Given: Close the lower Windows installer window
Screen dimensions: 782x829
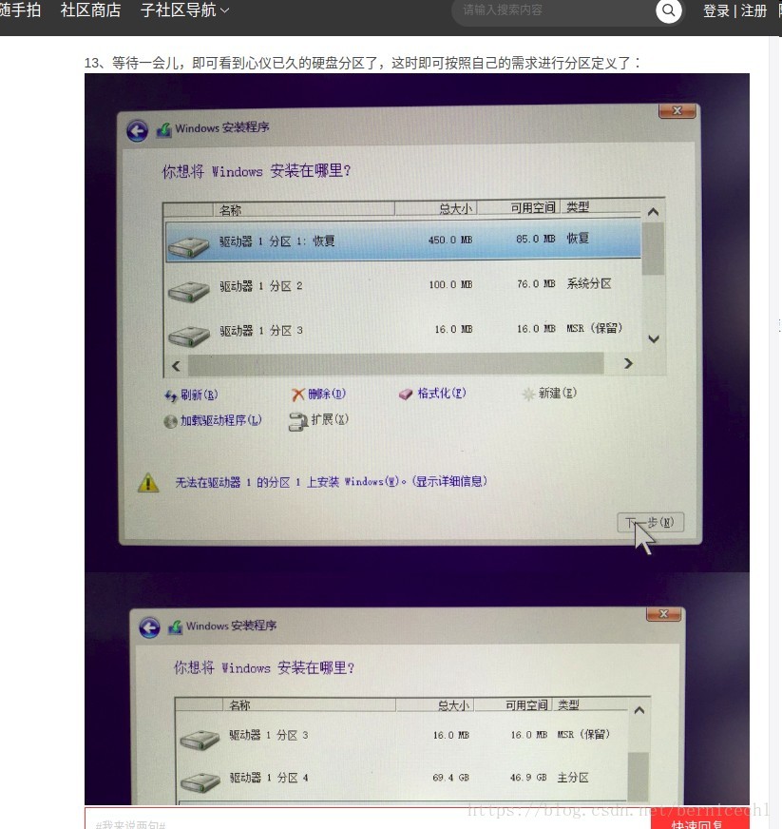Looking at the screenshot, I should click(663, 614).
